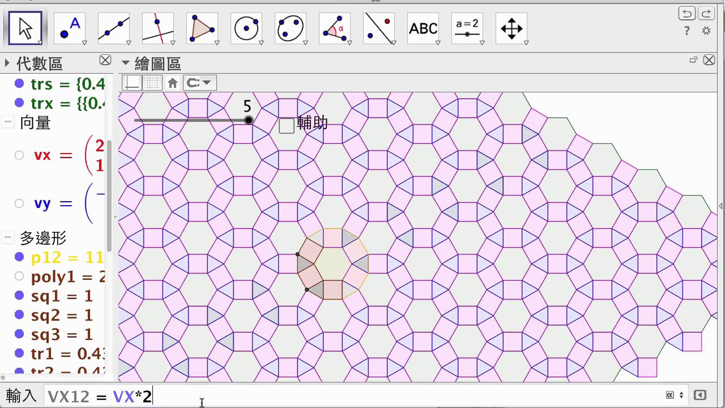
Task: Select the Line through two points tool
Action: 114,28
